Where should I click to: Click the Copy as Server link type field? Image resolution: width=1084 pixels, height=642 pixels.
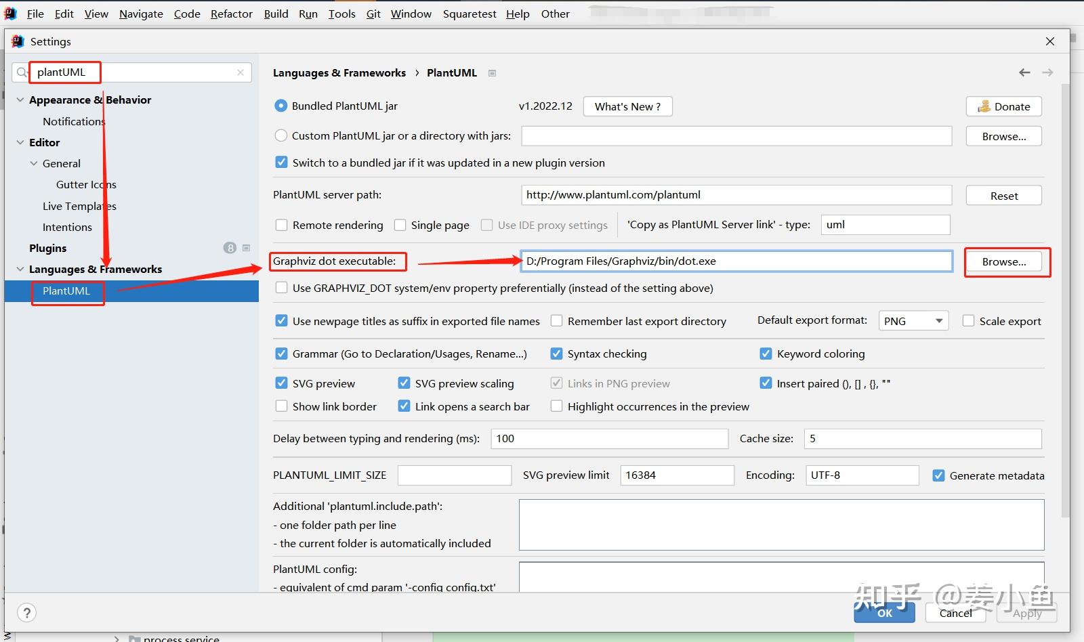point(885,225)
